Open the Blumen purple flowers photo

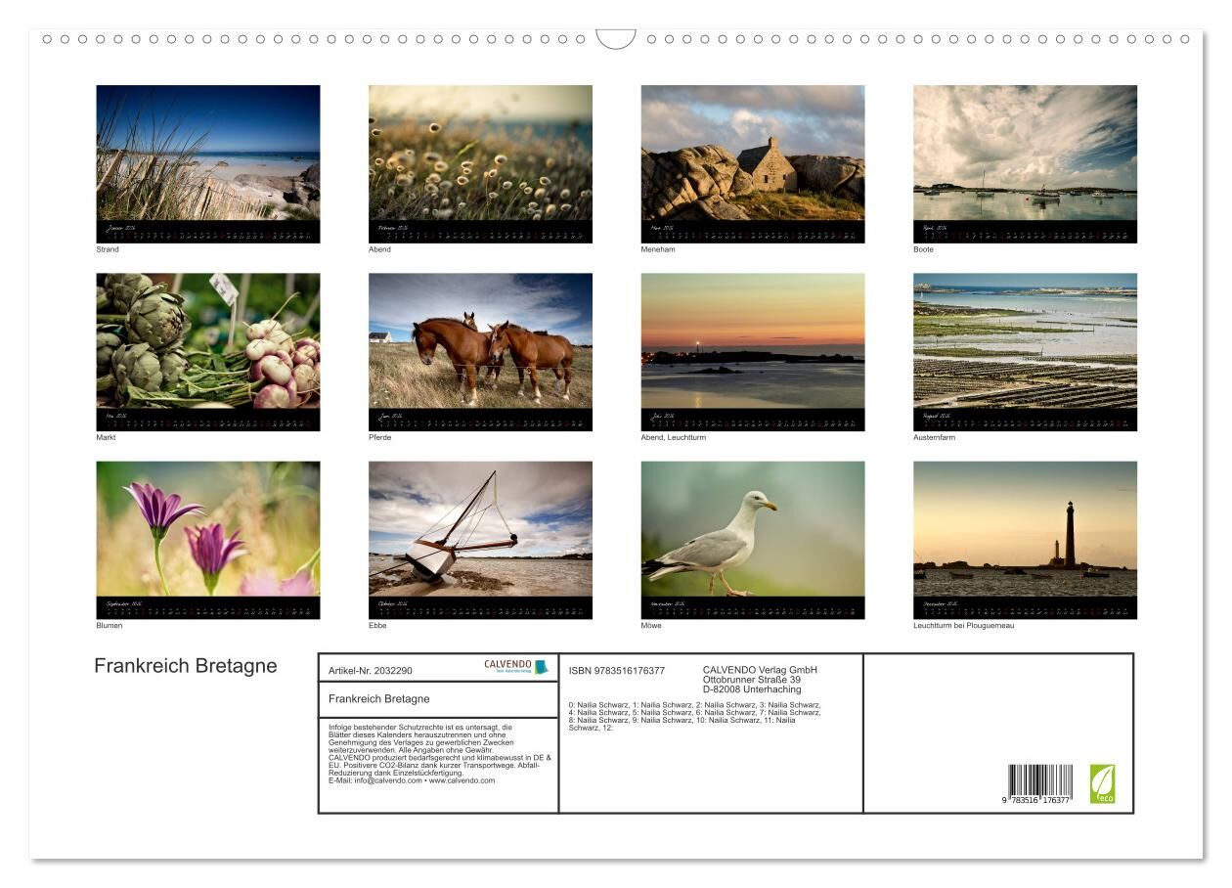(x=207, y=529)
